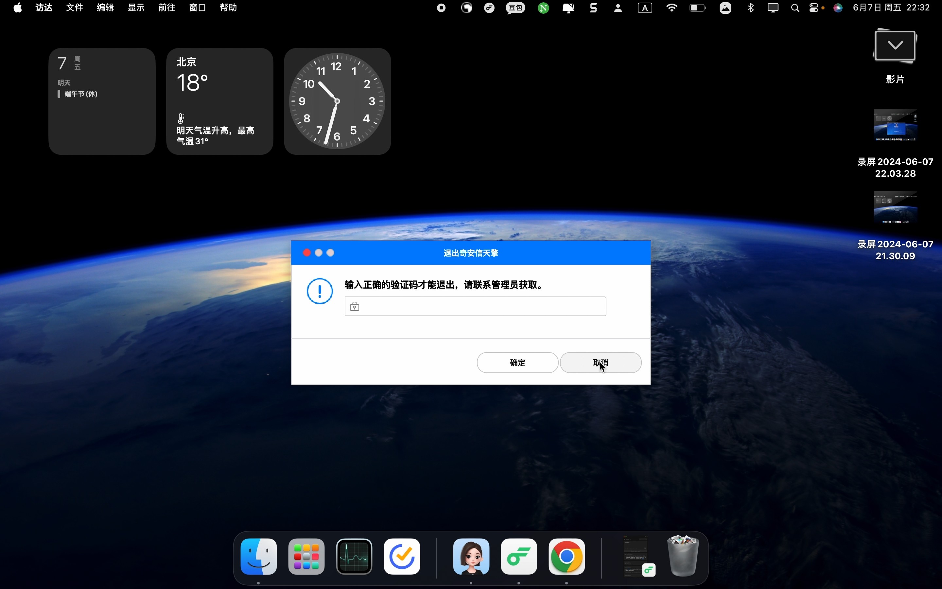Image resolution: width=942 pixels, height=589 pixels.
Task: Click the Doubao menu bar icon
Action: click(515, 8)
